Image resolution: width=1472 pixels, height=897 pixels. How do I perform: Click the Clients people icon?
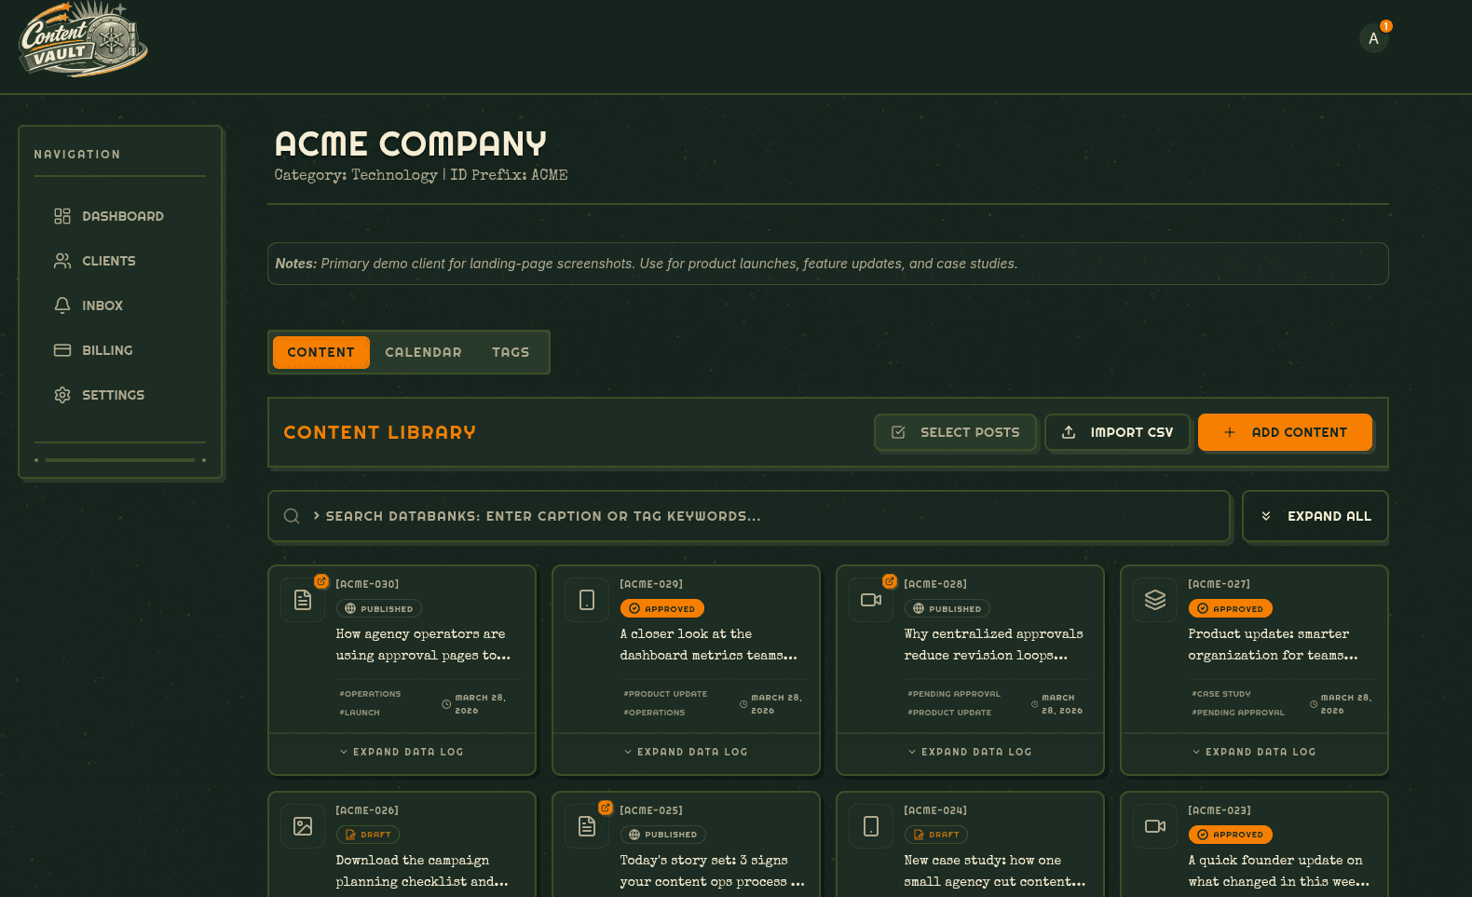pos(62,261)
